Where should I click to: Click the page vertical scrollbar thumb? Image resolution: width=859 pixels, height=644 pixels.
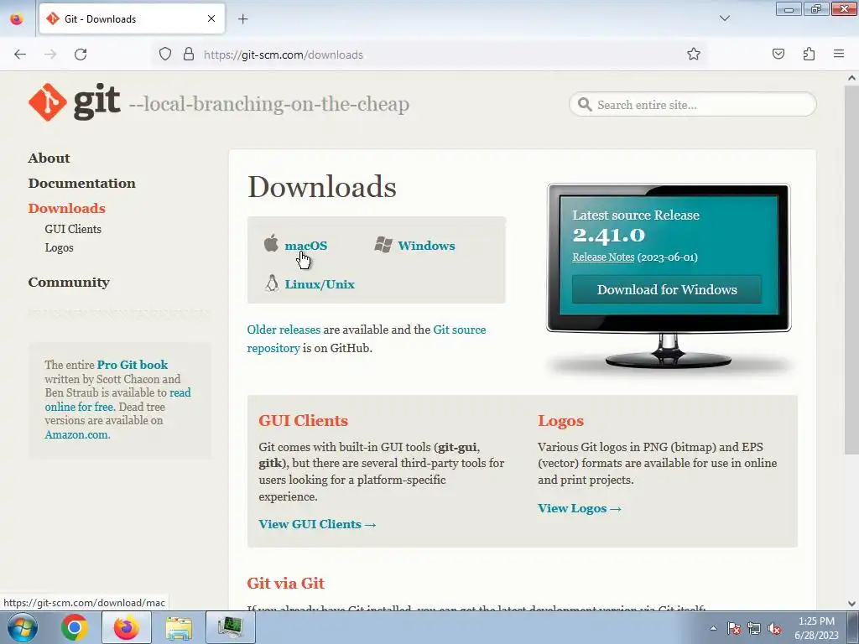tap(851, 269)
